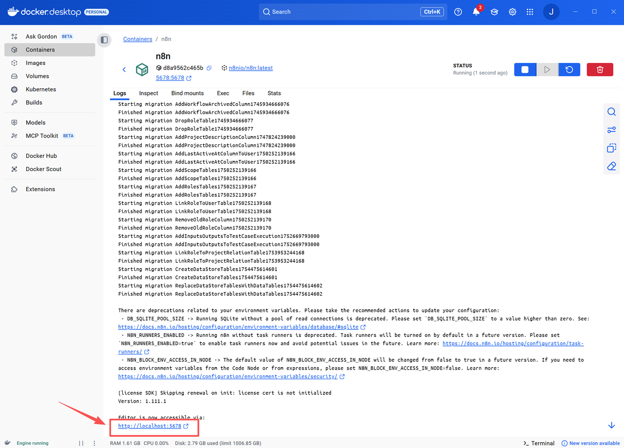Image resolution: width=624 pixels, height=448 pixels.
Task: Go back with the left chevron arrow
Action: pos(124,70)
